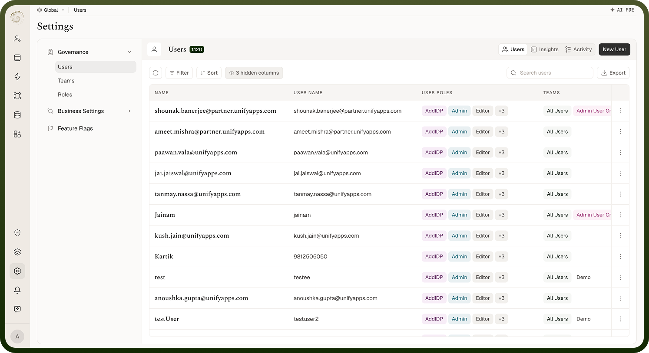This screenshot has width=649, height=353.
Task: Open the user-add icon in left sidebar
Action: click(x=17, y=39)
